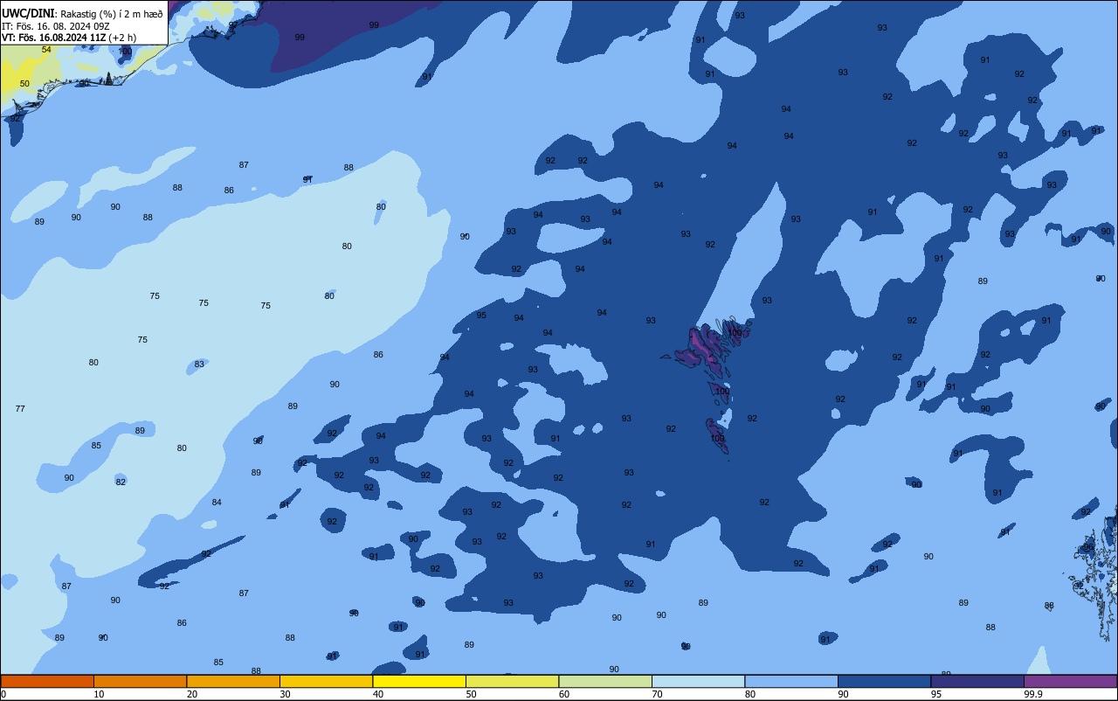Click the 70–80 pale blue legend swatch

tap(699, 681)
